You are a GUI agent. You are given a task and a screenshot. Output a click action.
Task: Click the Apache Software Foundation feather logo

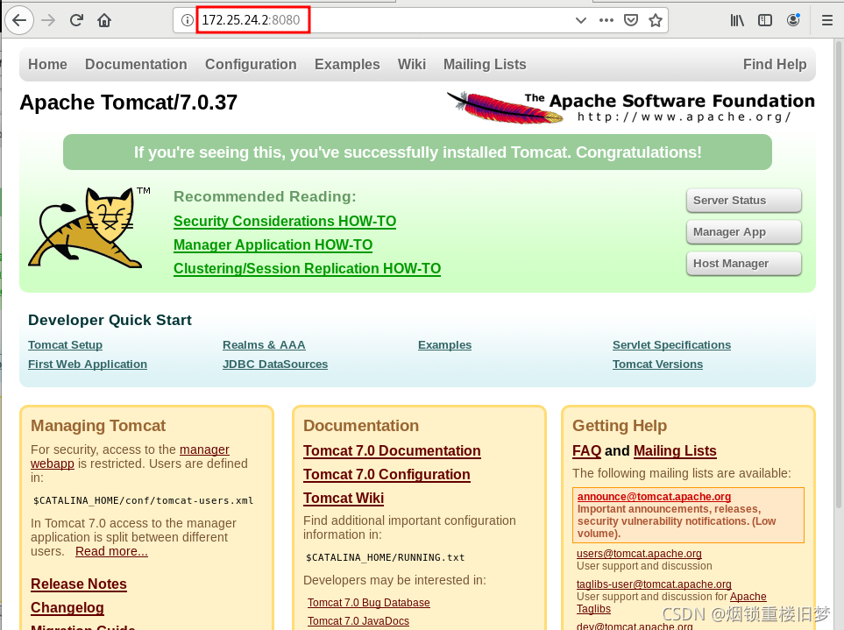click(630, 107)
